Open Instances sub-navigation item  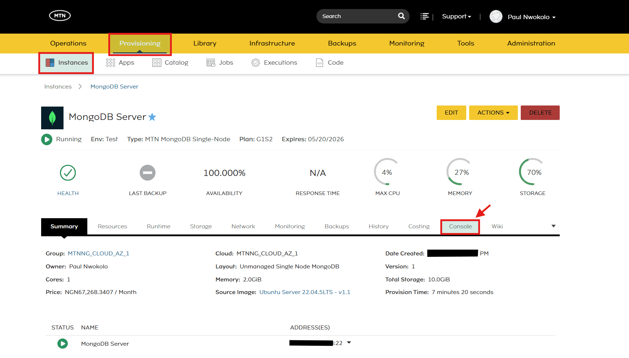67,63
